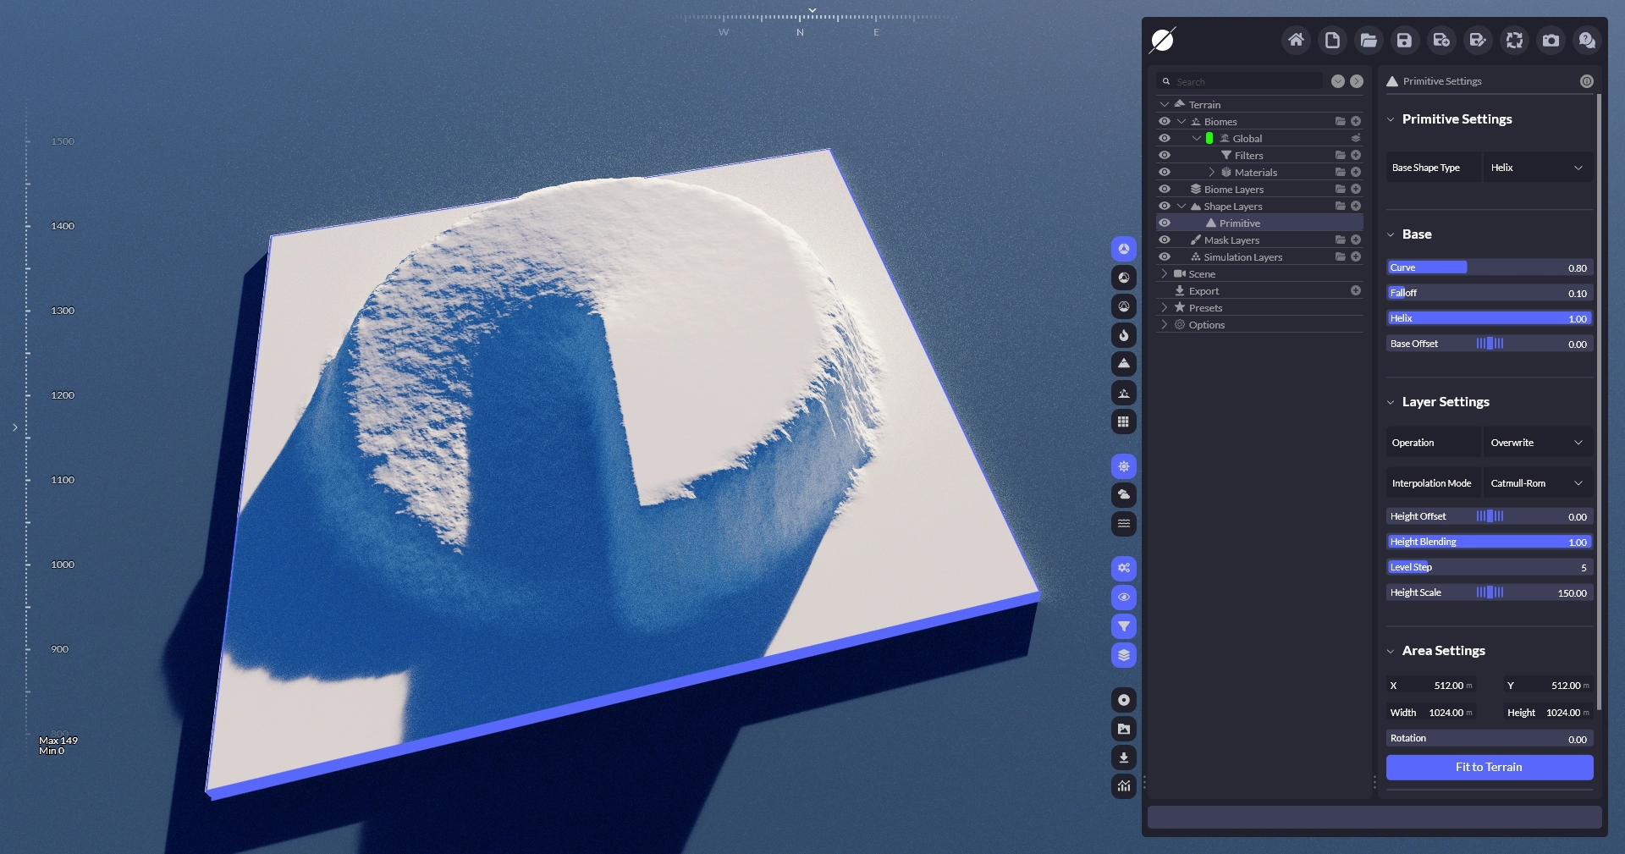Open project using the folder icon
This screenshot has height=854, width=1625.
1369,40
